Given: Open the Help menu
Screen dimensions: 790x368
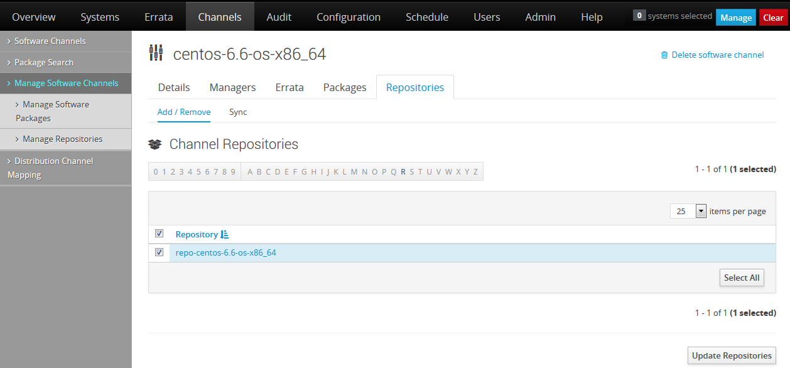Looking at the screenshot, I should point(592,17).
